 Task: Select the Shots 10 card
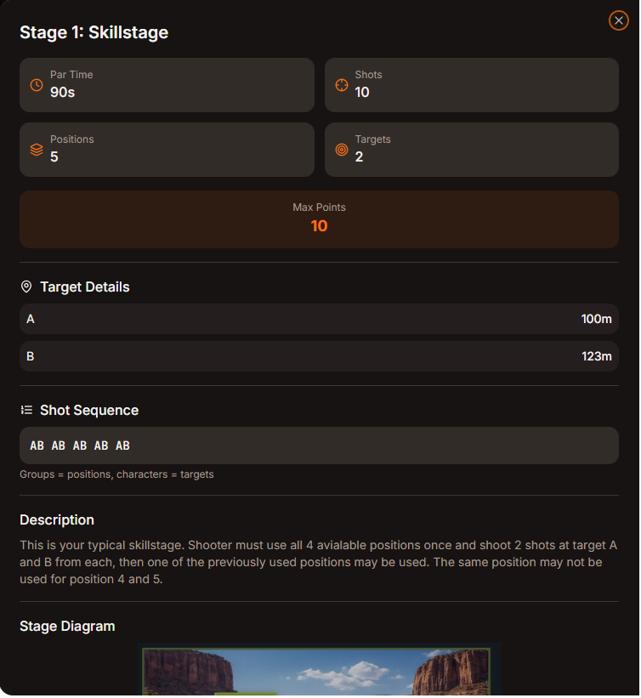click(472, 85)
